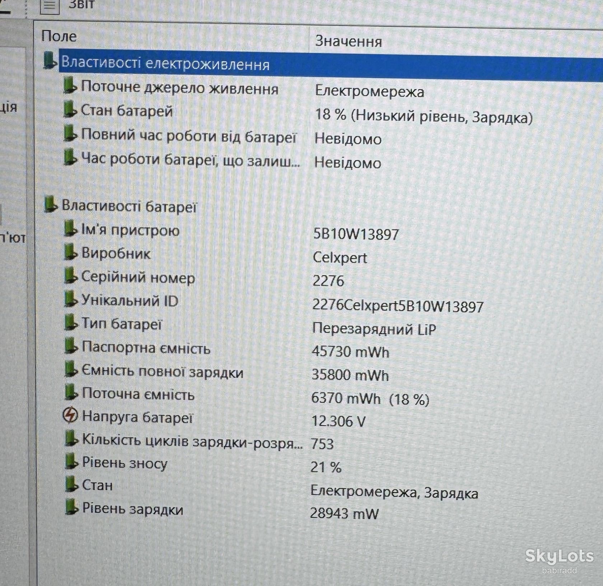Select the '45730 mWh' designed capacity value

[x=350, y=351]
